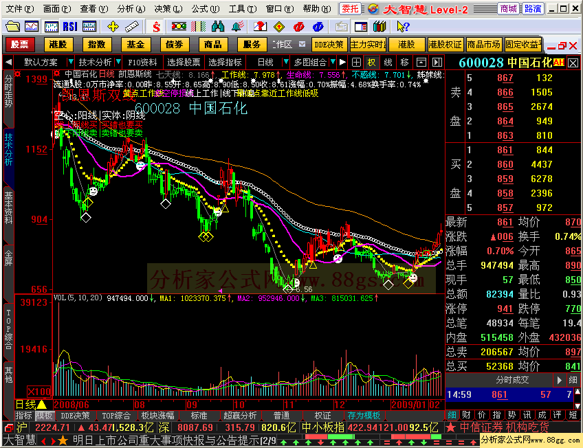Click the binoculars search icon

(218, 26)
